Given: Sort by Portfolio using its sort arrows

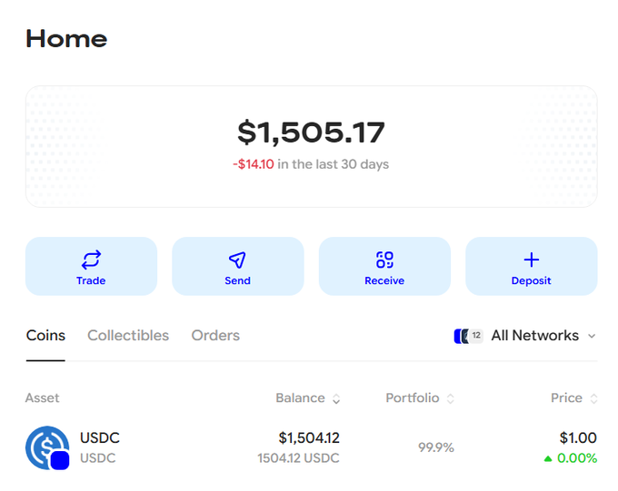Looking at the screenshot, I should pyautogui.click(x=450, y=398).
